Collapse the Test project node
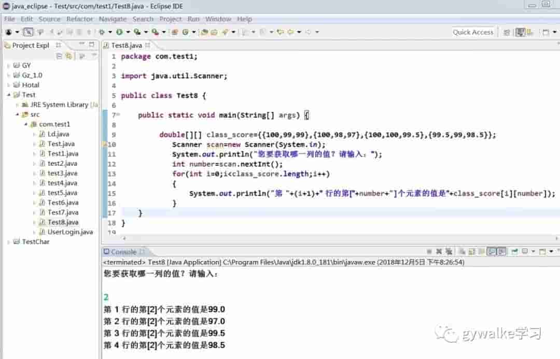This screenshot has height=359, width=560. pyautogui.click(x=9, y=95)
